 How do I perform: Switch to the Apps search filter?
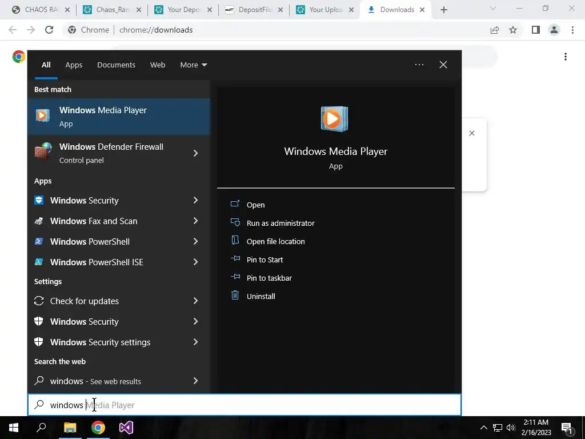(74, 65)
